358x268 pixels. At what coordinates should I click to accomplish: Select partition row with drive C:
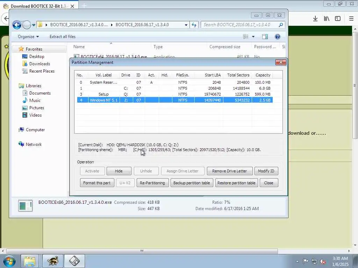click(x=175, y=88)
